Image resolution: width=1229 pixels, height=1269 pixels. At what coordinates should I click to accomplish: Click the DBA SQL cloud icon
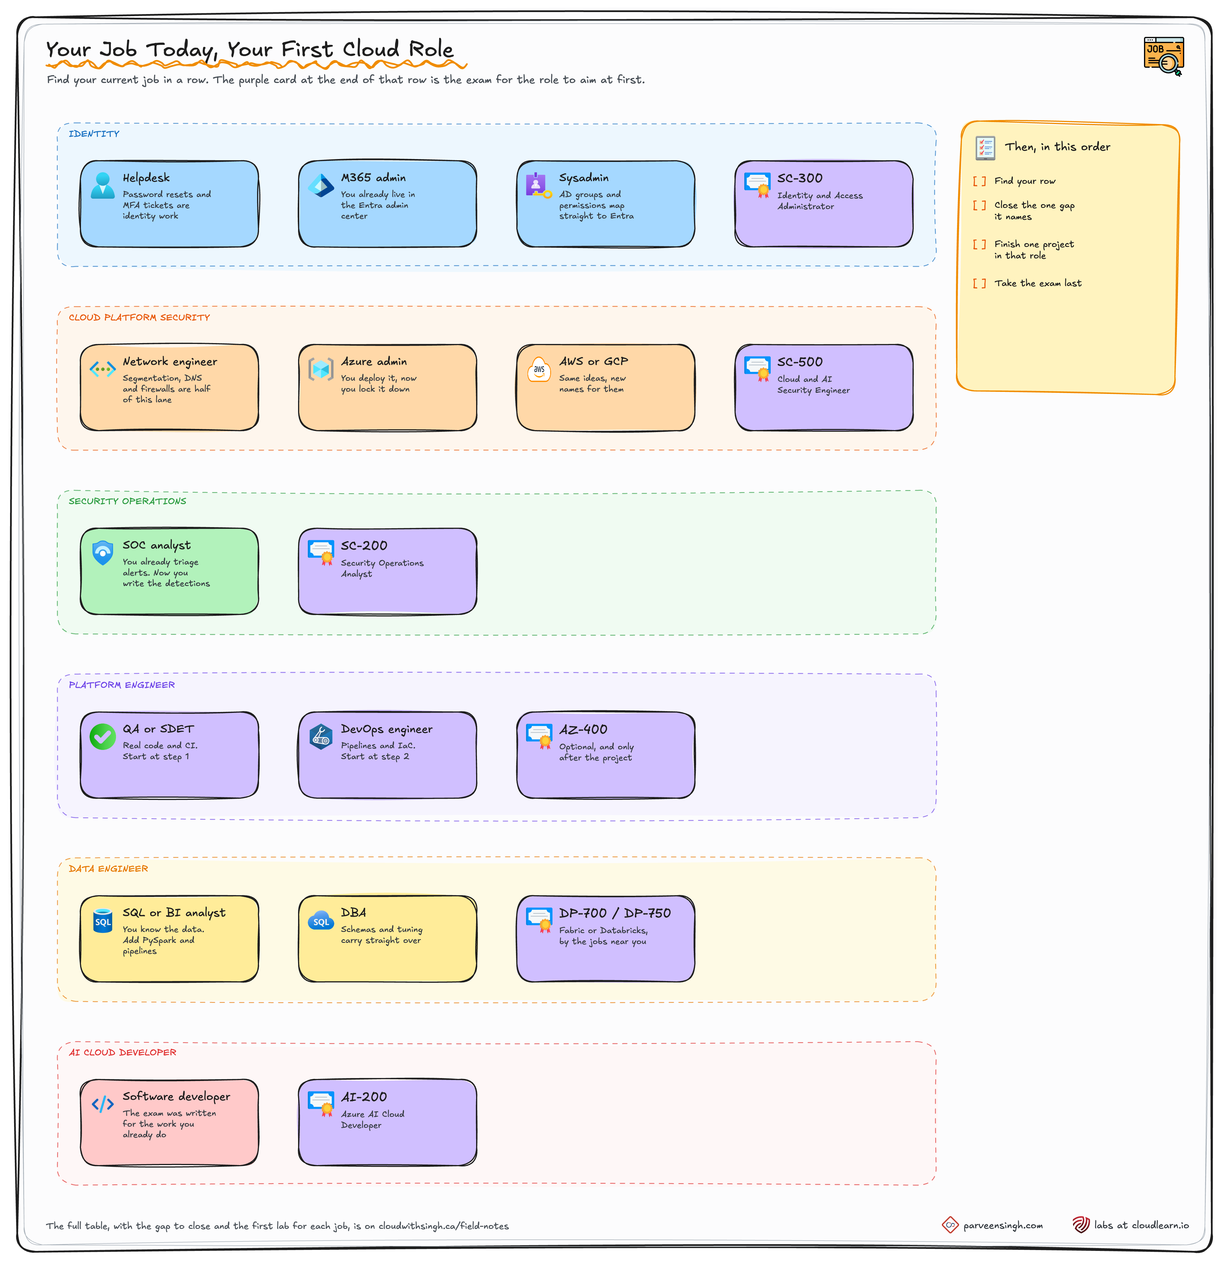click(x=320, y=920)
